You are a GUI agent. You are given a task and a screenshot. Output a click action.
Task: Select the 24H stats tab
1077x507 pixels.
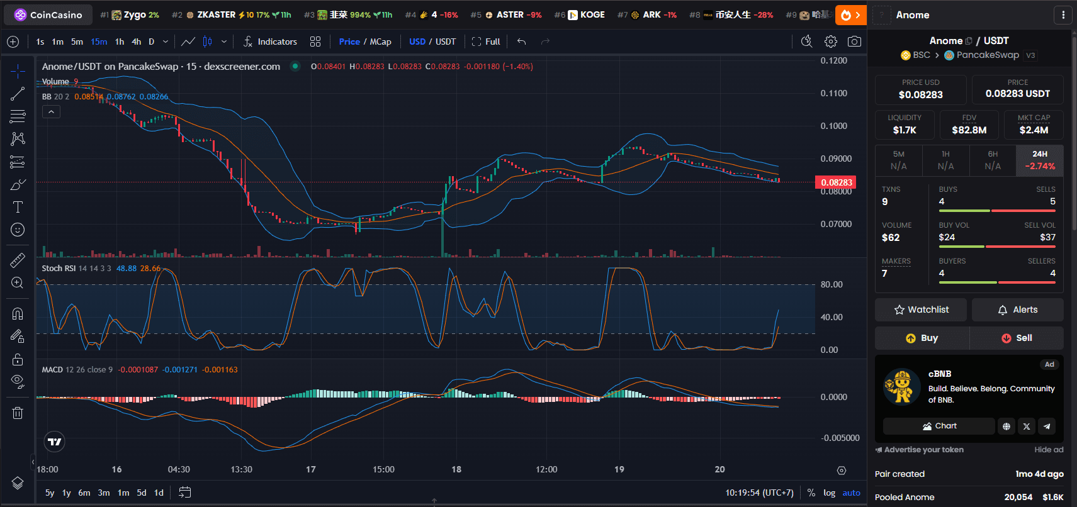click(1040, 160)
